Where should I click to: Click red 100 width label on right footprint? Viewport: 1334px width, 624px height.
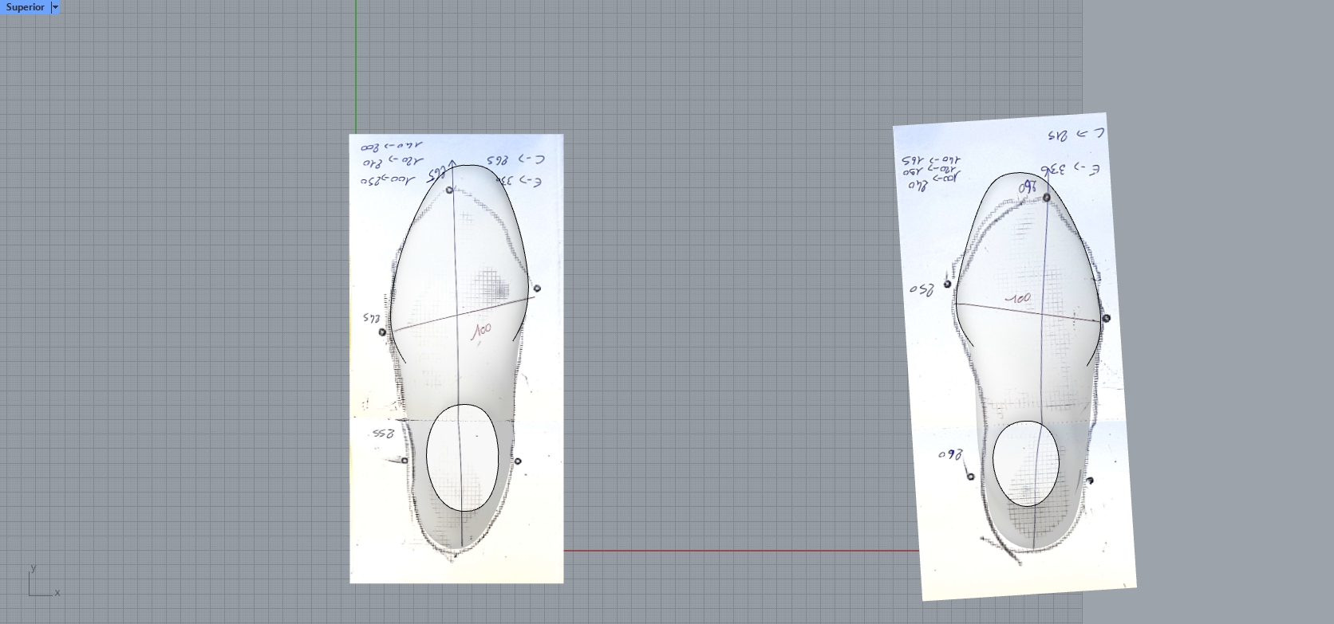coord(1018,299)
